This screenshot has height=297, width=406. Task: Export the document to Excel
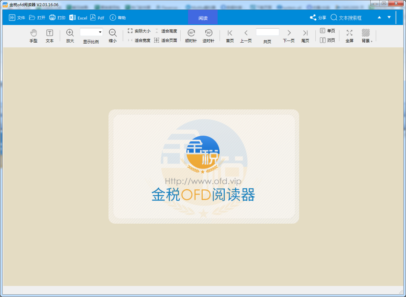78,17
